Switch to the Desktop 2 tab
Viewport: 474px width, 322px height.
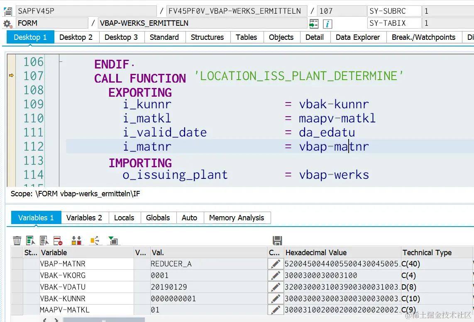pyautogui.click(x=76, y=37)
